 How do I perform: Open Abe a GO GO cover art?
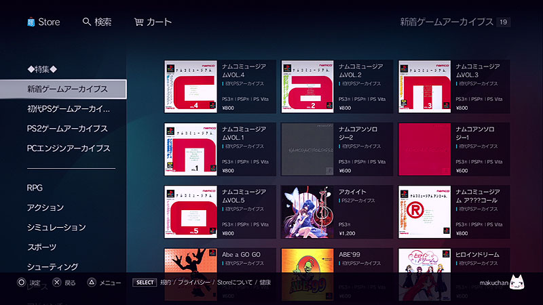(191, 274)
